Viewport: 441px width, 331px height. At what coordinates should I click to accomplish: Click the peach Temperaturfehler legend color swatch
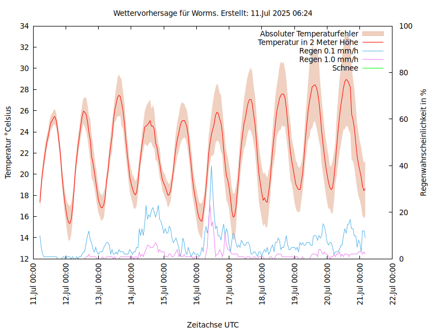372,34
